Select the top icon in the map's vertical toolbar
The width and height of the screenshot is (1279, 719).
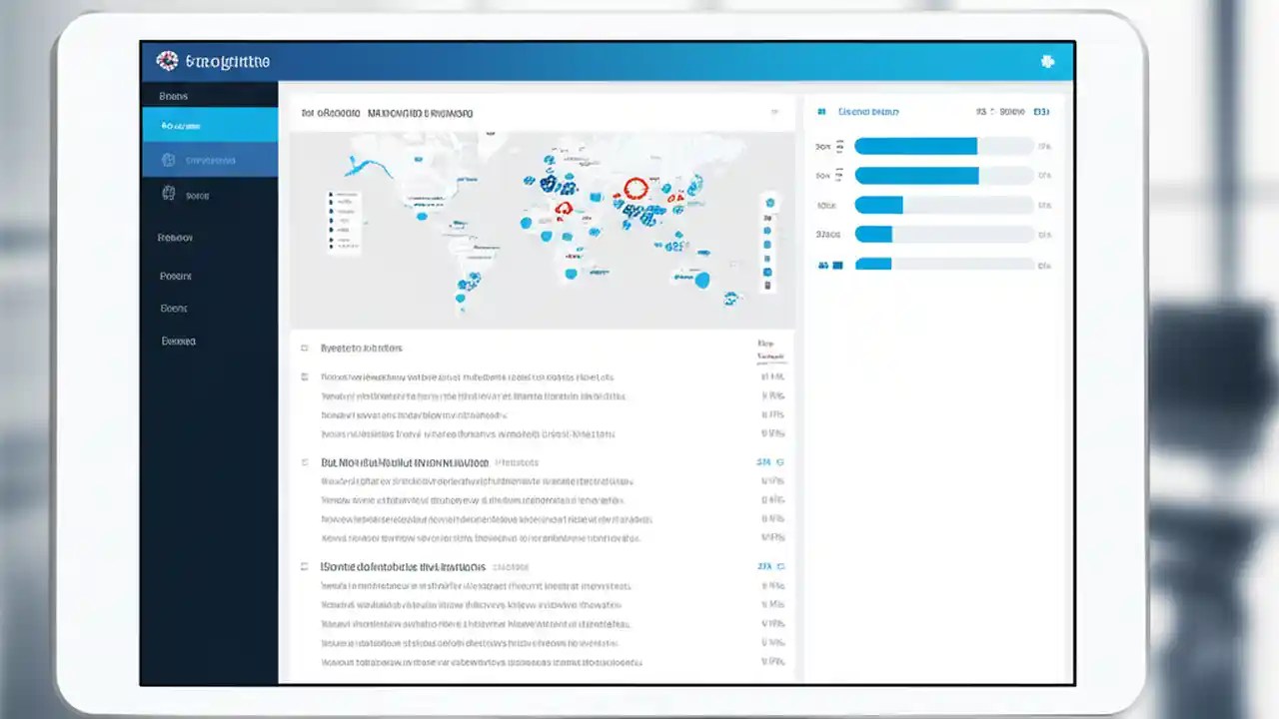tap(769, 202)
